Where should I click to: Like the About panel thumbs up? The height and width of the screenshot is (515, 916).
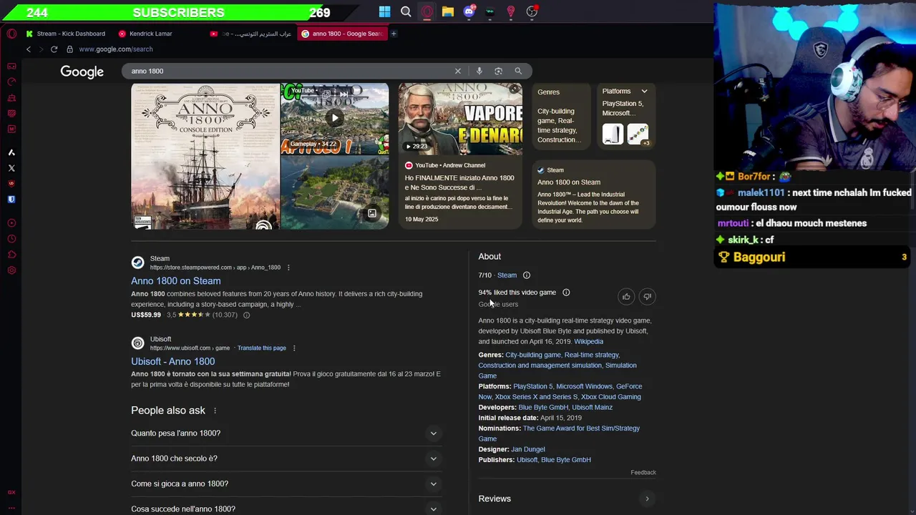pos(626,297)
